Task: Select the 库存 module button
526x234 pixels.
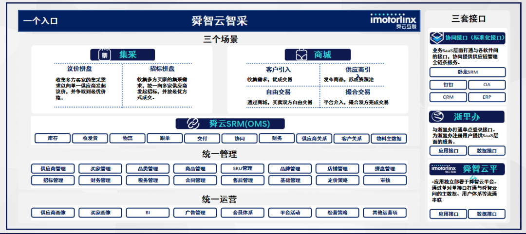Action: (53, 138)
